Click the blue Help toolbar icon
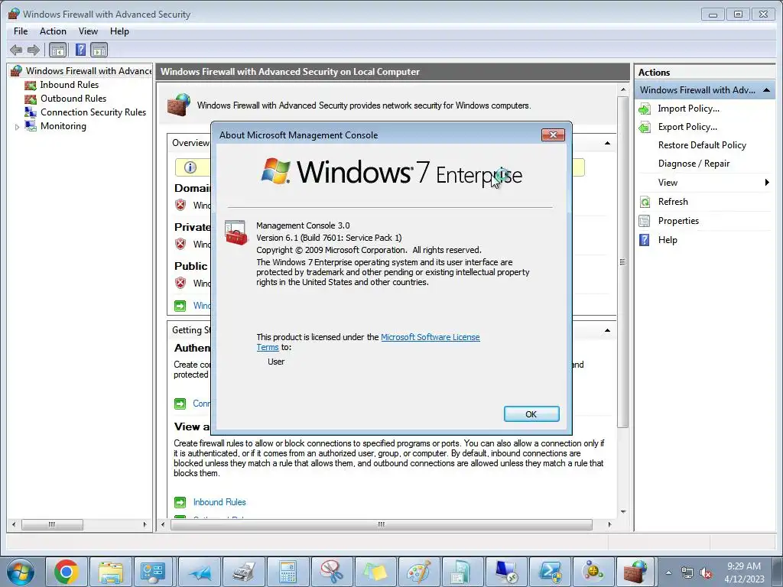The width and height of the screenshot is (783, 587). click(x=80, y=50)
